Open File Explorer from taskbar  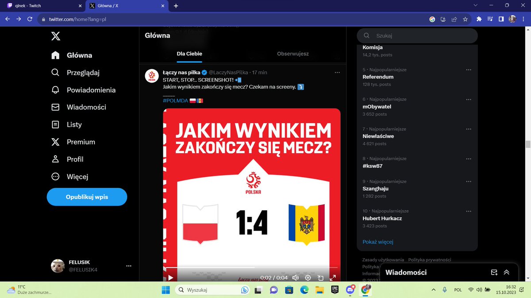click(319, 290)
